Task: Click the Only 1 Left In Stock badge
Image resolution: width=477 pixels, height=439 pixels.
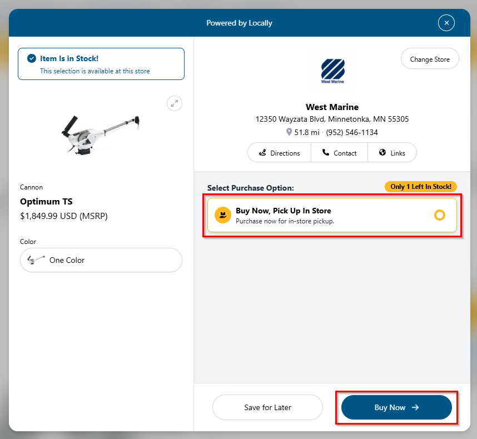Action: tap(421, 187)
